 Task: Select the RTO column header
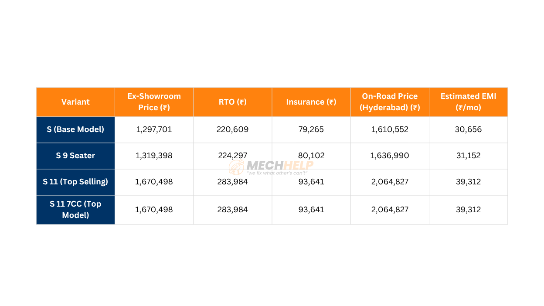[232, 102]
